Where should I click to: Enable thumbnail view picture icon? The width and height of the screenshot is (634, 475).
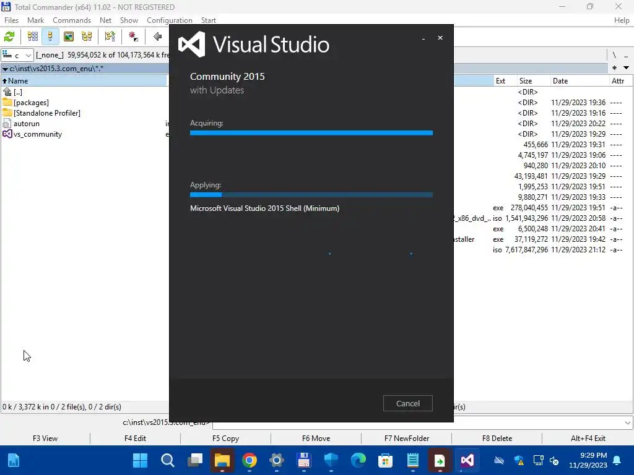69,36
